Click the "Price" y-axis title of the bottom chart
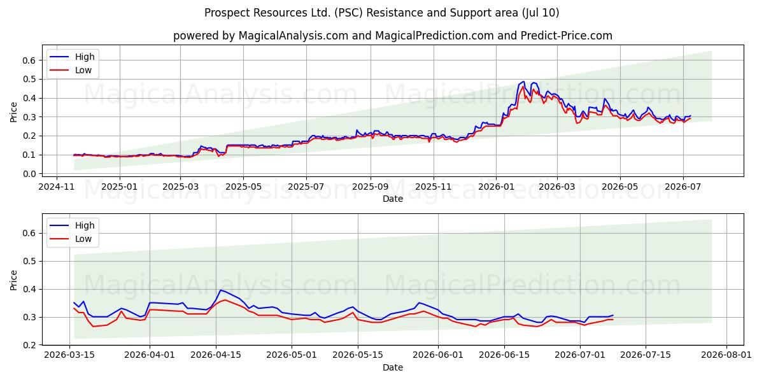Image resolution: width=764 pixels, height=382 pixels. (13, 280)
